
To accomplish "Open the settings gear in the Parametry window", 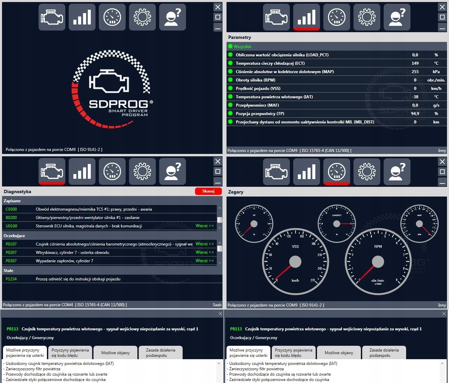I will click(367, 17).
